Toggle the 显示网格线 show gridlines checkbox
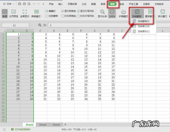Screen dimensions: 170x132 pos(62,11)
